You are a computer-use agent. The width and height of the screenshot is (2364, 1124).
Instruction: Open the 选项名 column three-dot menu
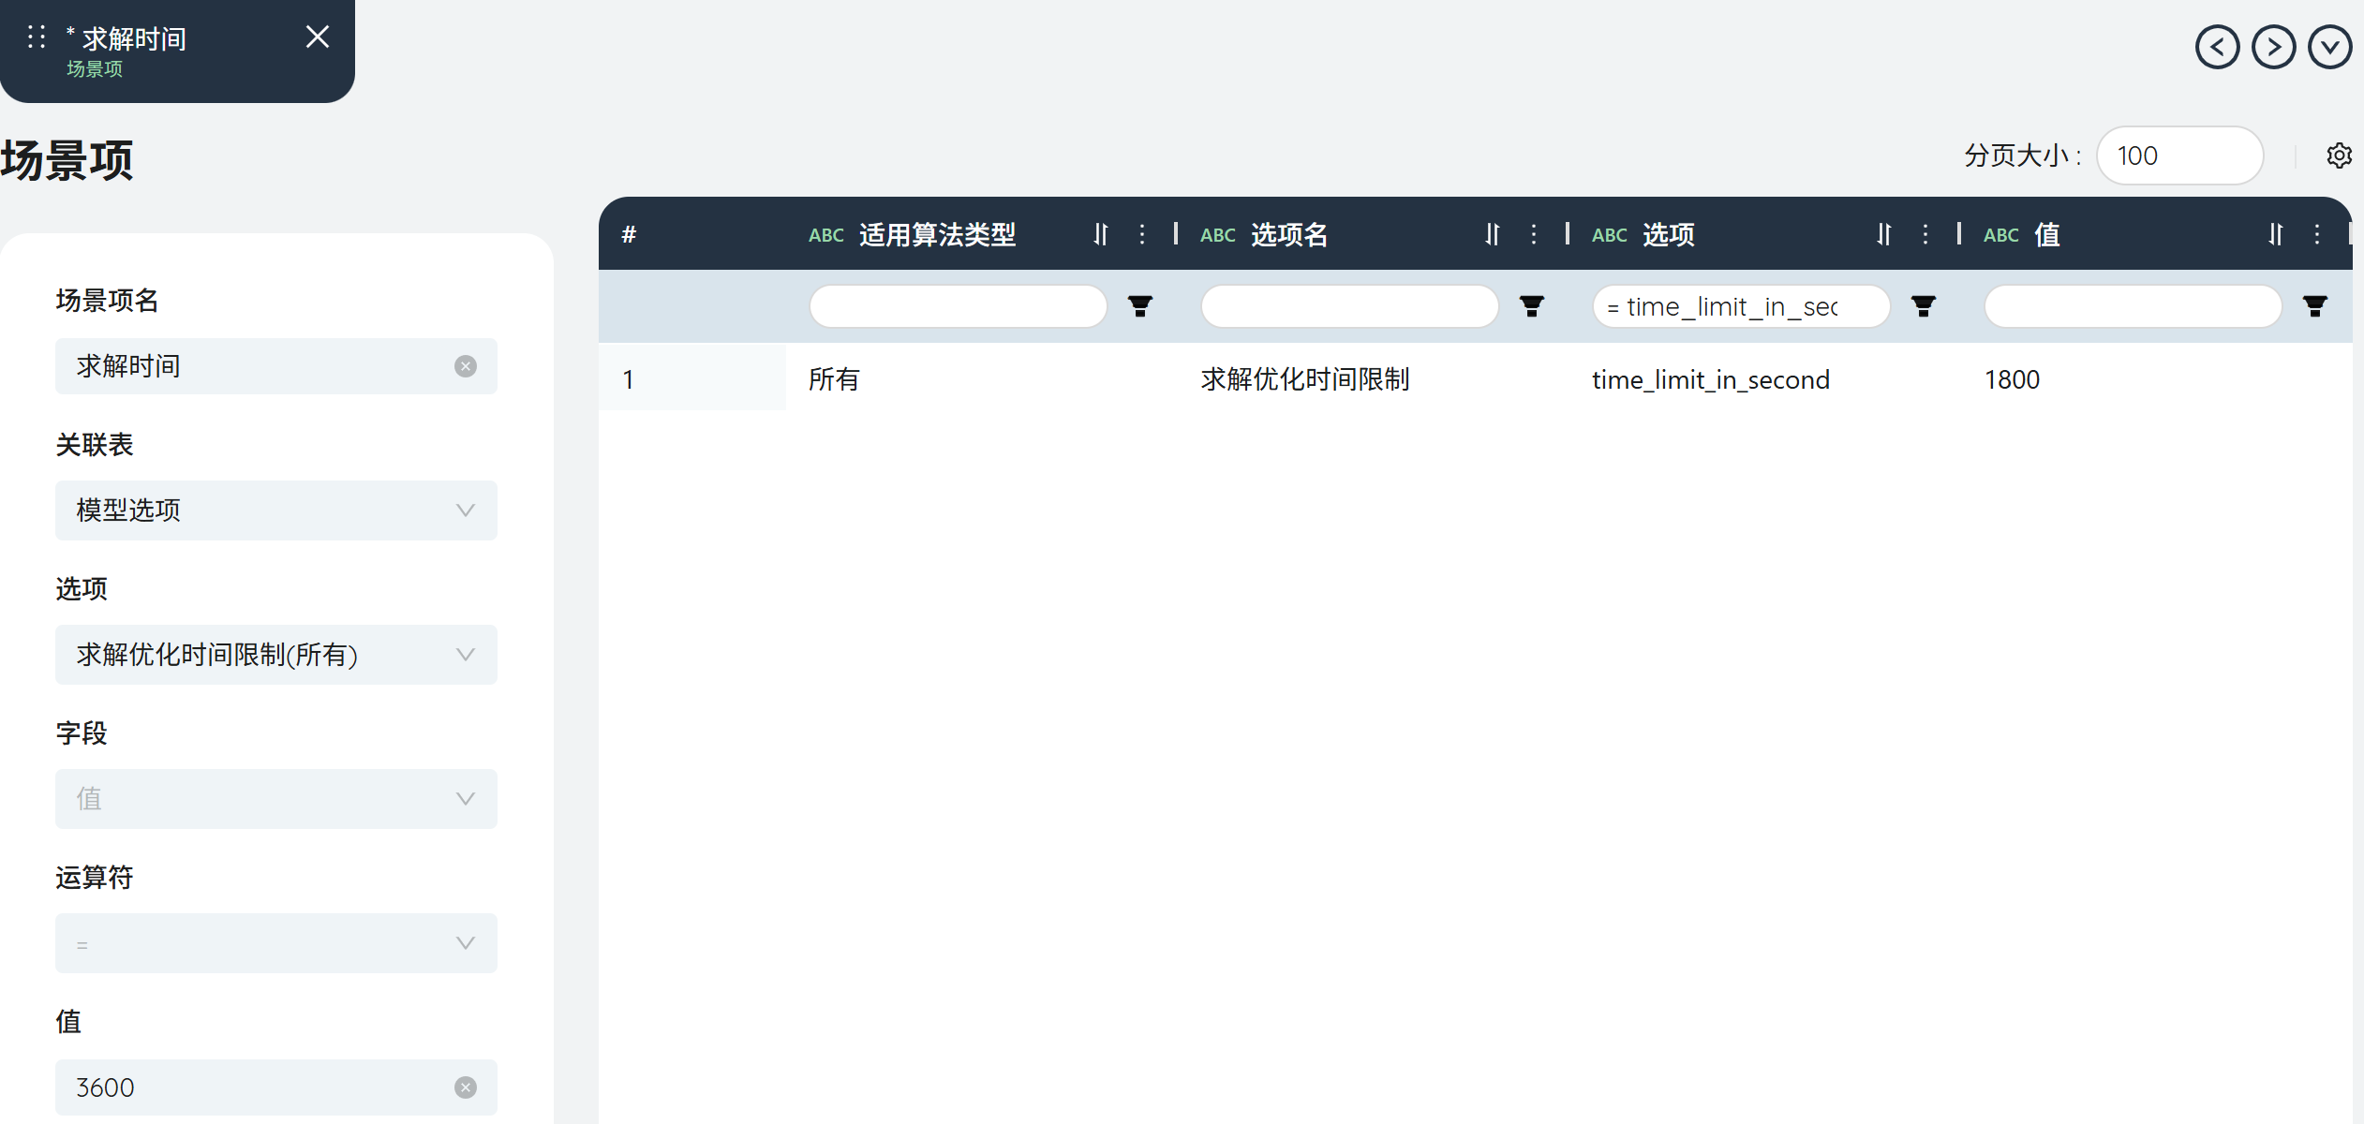[x=1533, y=234]
